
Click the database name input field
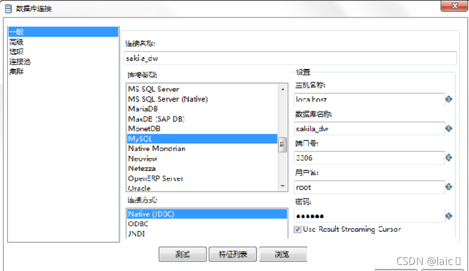click(x=369, y=129)
